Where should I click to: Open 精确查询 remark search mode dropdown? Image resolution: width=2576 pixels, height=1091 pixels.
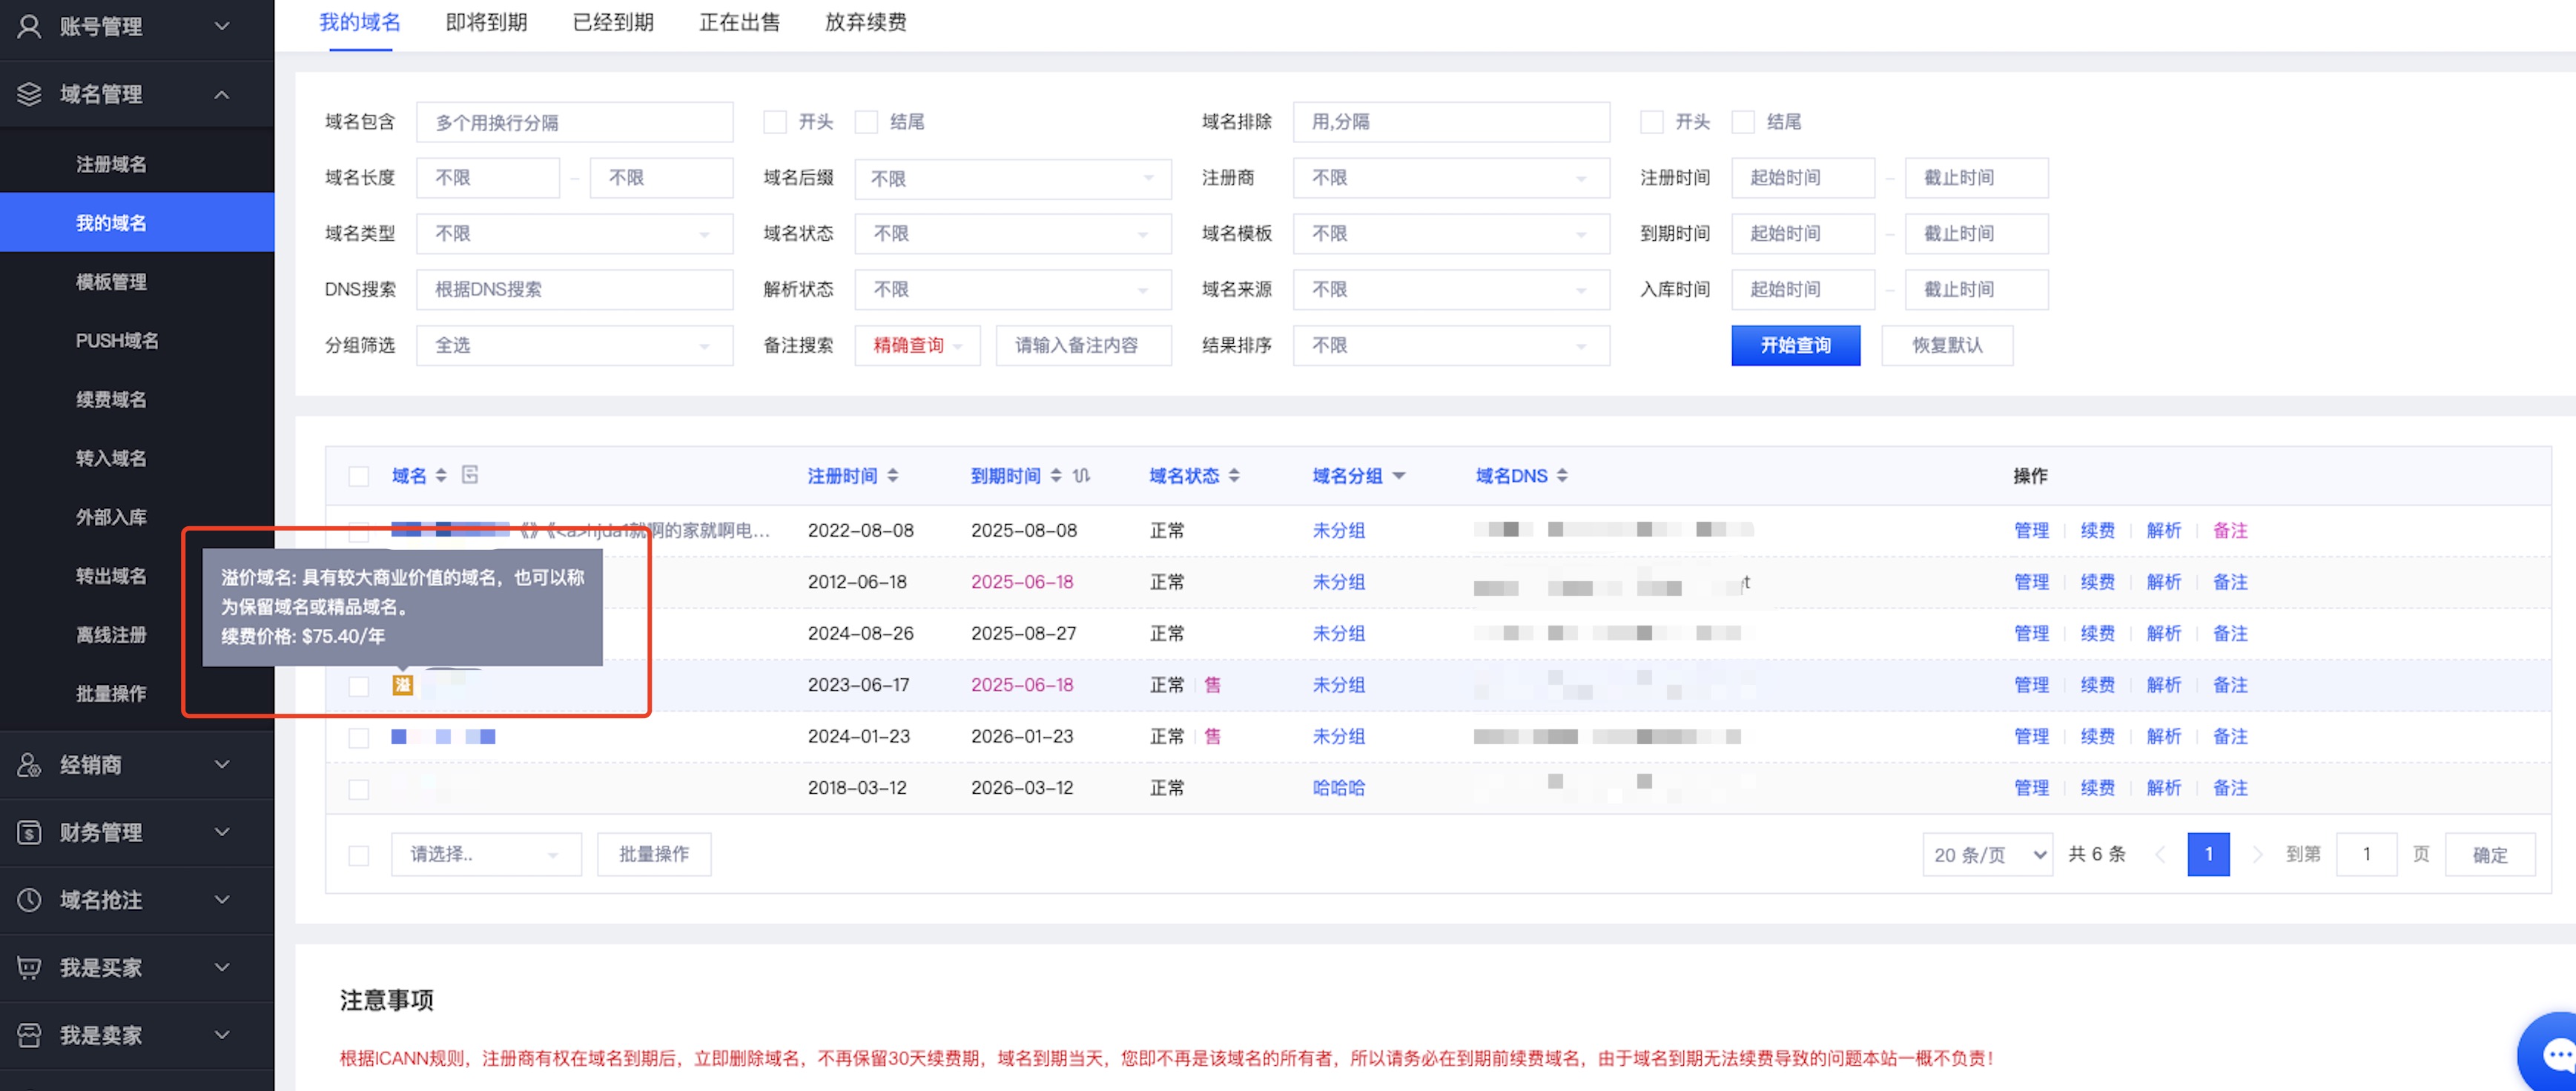[917, 345]
